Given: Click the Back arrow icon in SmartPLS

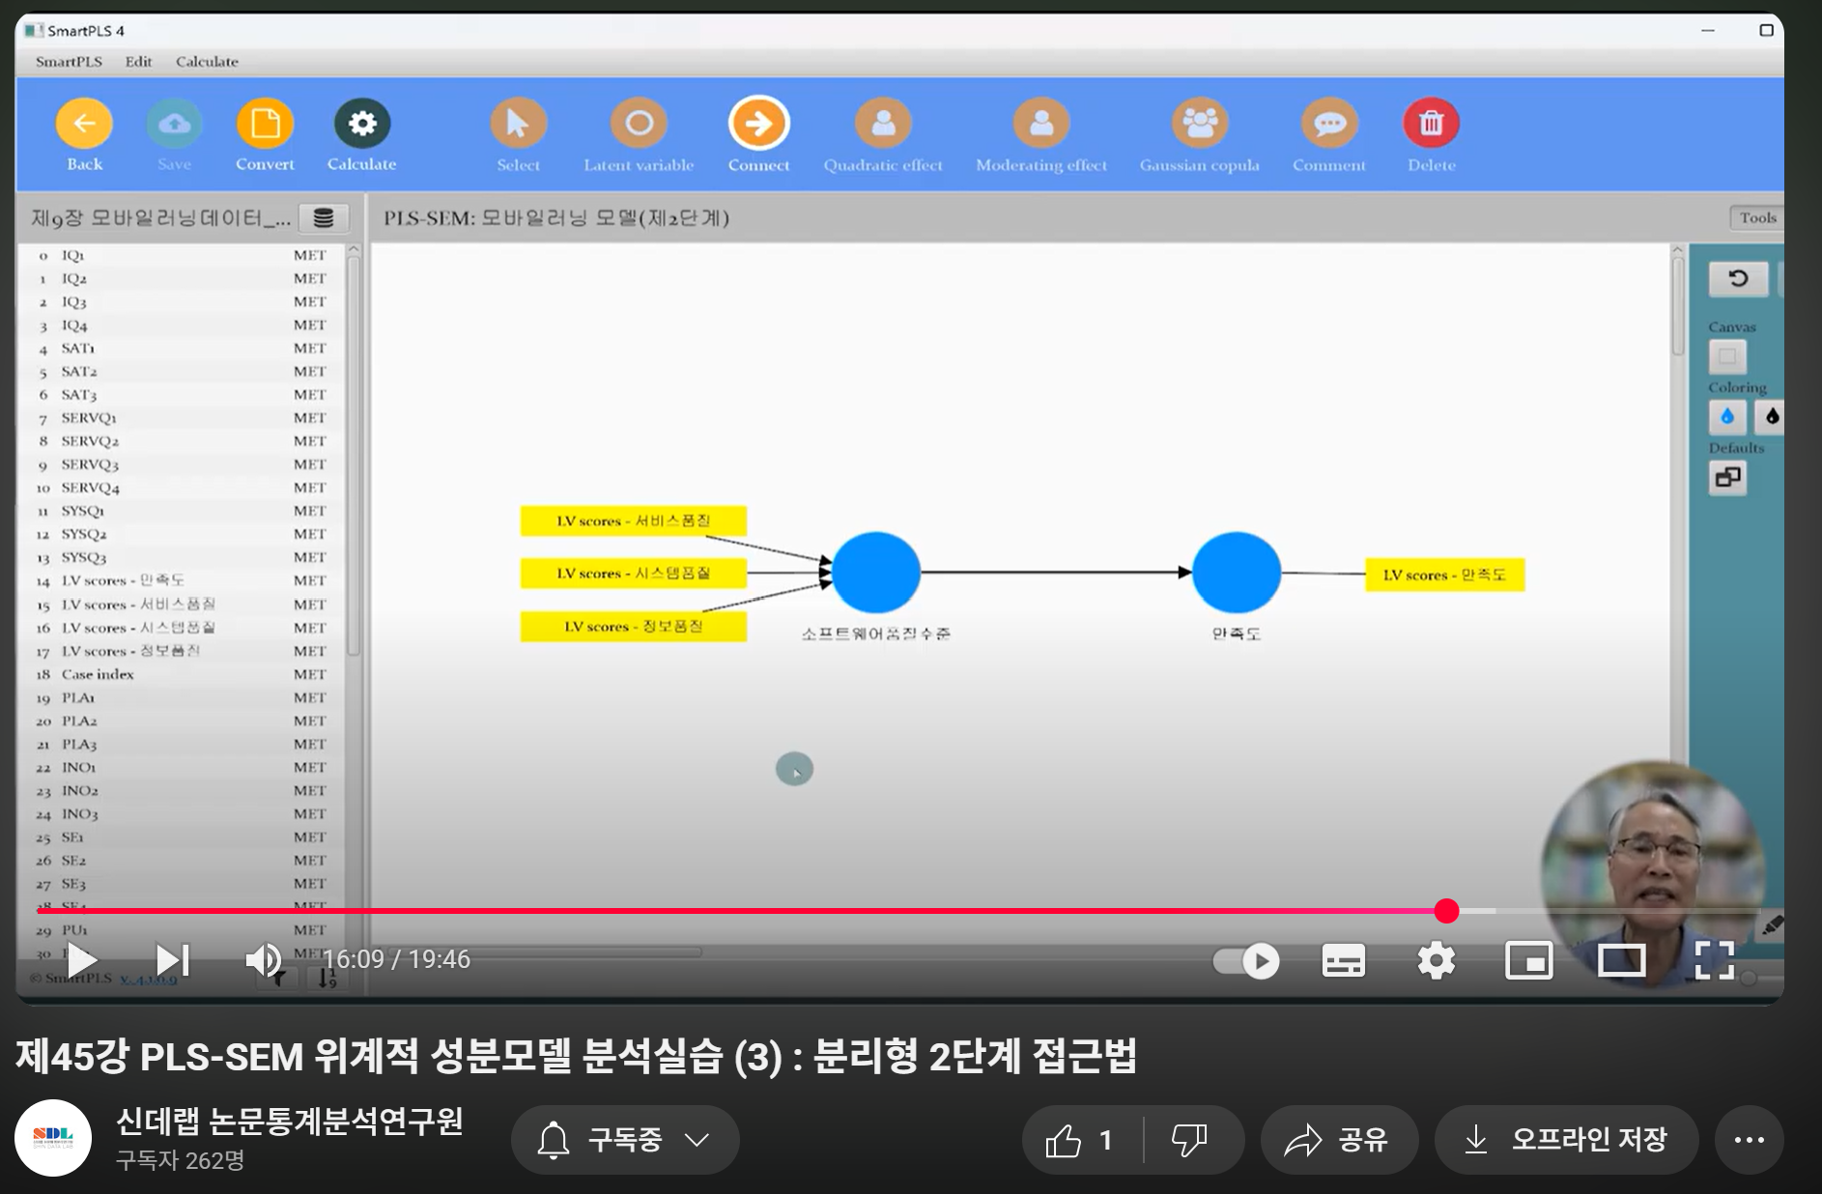Looking at the screenshot, I should pos(84,124).
